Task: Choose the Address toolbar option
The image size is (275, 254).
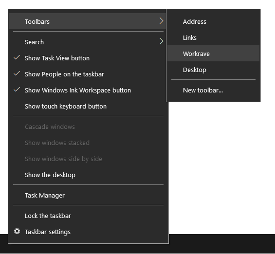Action: (213, 21)
